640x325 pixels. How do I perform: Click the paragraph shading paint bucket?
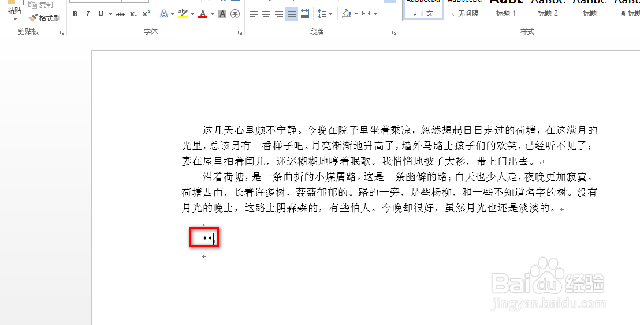(347, 14)
